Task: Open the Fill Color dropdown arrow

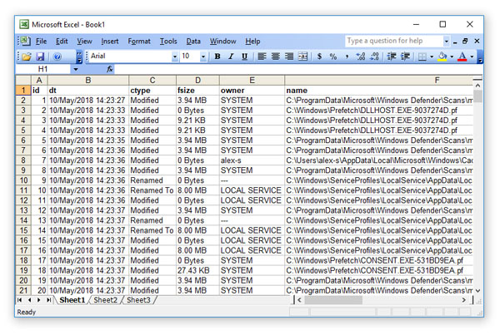Action: pyautogui.click(x=452, y=57)
